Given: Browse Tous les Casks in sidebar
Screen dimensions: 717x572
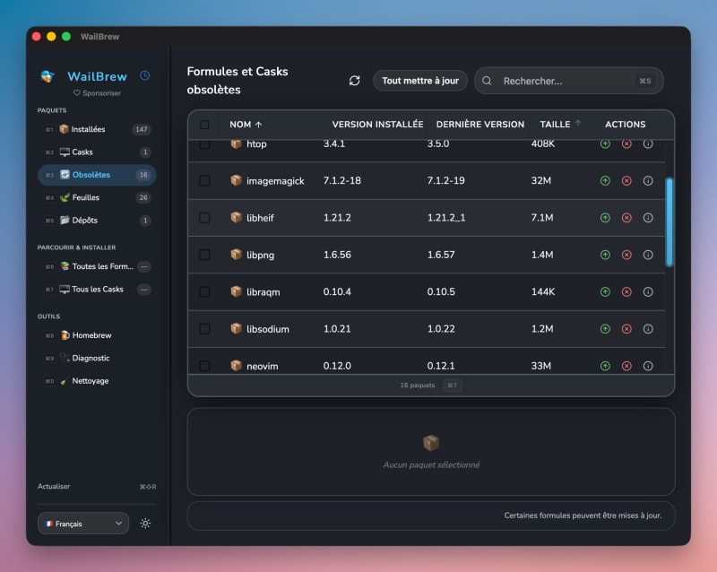Looking at the screenshot, I should pyautogui.click(x=97, y=290).
